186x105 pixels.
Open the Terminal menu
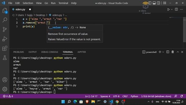pos(63,3)
